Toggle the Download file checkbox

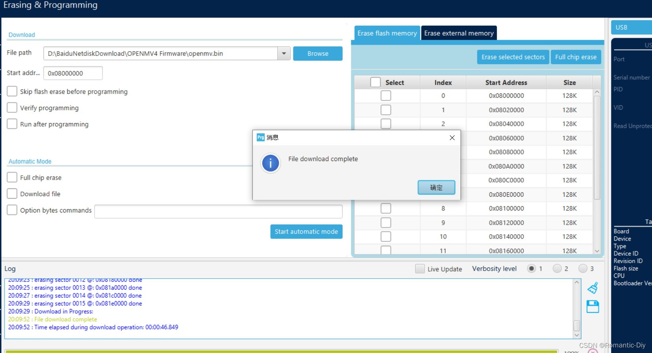click(12, 194)
